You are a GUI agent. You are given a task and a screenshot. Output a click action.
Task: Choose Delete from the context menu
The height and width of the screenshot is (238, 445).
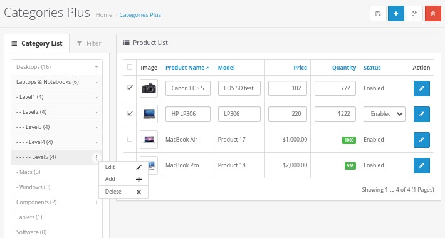(x=123, y=192)
